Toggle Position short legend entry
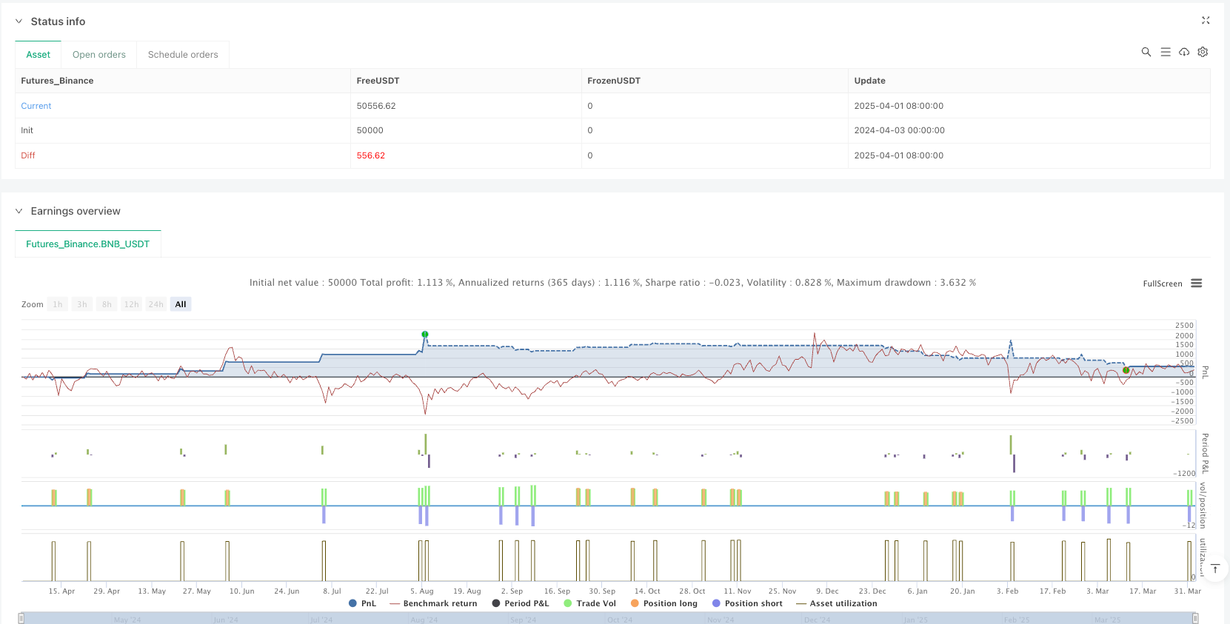Viewport: 1230px width, 624px height. (746, 603)
